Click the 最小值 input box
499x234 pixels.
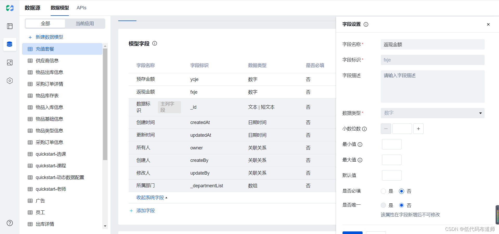pyautogui.click(x=392, y=144)
